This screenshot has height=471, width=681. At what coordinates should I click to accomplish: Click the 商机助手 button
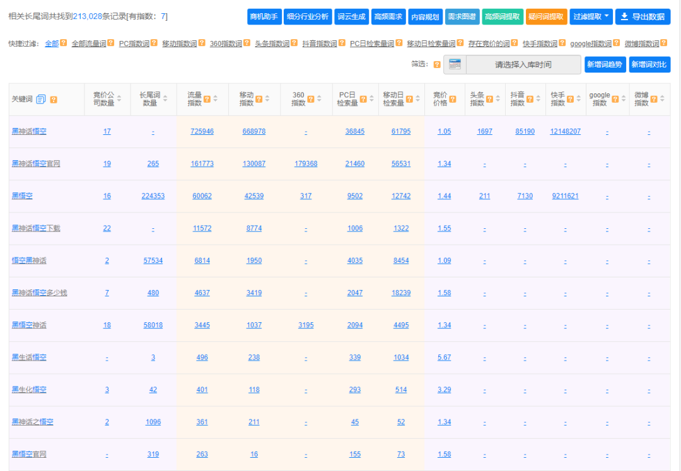tap(264, 16)
